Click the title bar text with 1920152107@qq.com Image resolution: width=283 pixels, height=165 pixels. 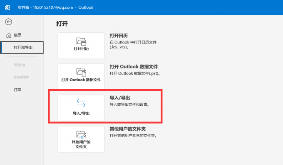coord(56,7)
